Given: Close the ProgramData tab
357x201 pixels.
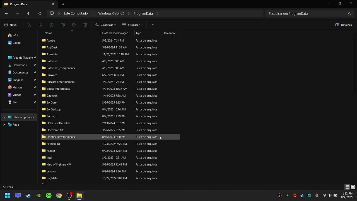Looking at the screenshot, I should 53,4.
